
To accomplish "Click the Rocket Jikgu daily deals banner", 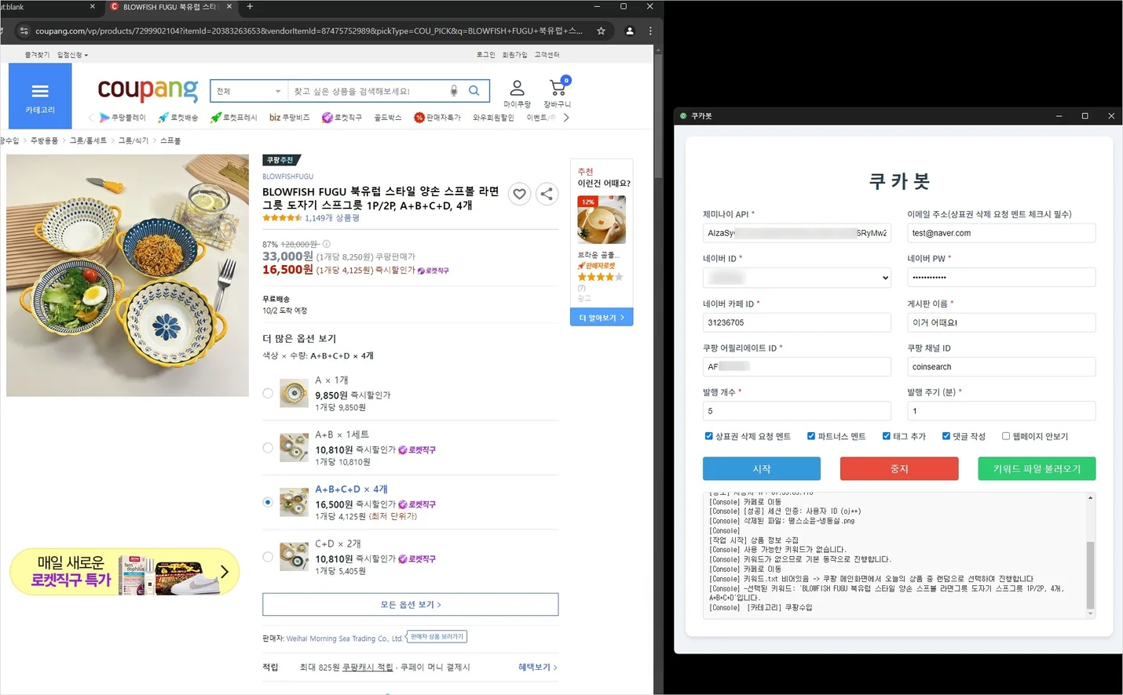I will pyautogui.click(x=124, y=572).
